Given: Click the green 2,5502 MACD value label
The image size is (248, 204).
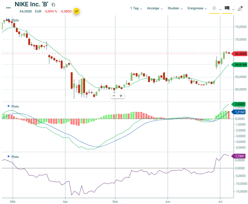Looking at the screenshot, I should click(x=239, y=104).
